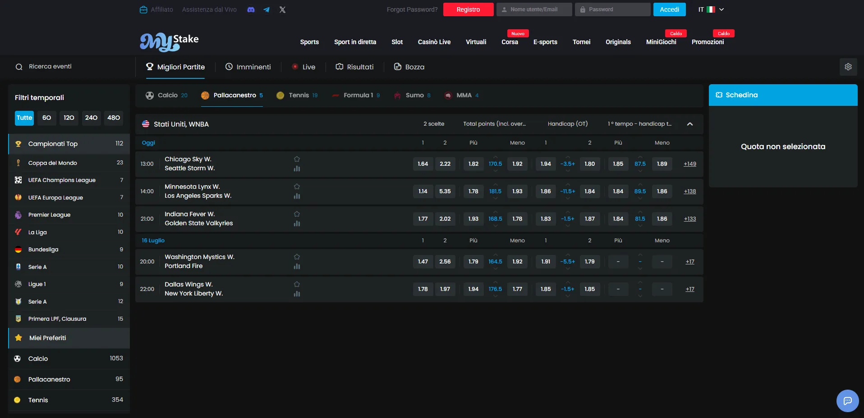Screen dimensions: 864x418
Task: Click the Ricerca eventi search icon
Action: click(19, 67)
